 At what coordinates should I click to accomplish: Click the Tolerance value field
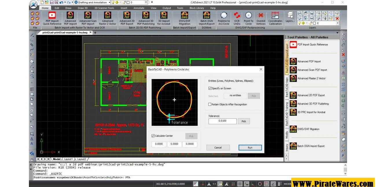[x=222, y=121]
